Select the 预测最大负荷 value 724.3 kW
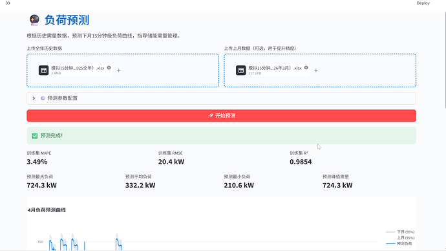The image size is (446, 251). click(41, 185)
